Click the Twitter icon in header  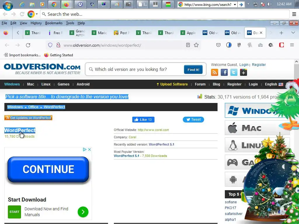coord(234,73)
